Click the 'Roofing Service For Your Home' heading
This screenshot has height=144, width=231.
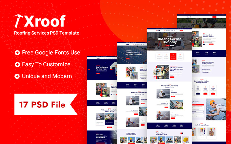click(102, 68)
